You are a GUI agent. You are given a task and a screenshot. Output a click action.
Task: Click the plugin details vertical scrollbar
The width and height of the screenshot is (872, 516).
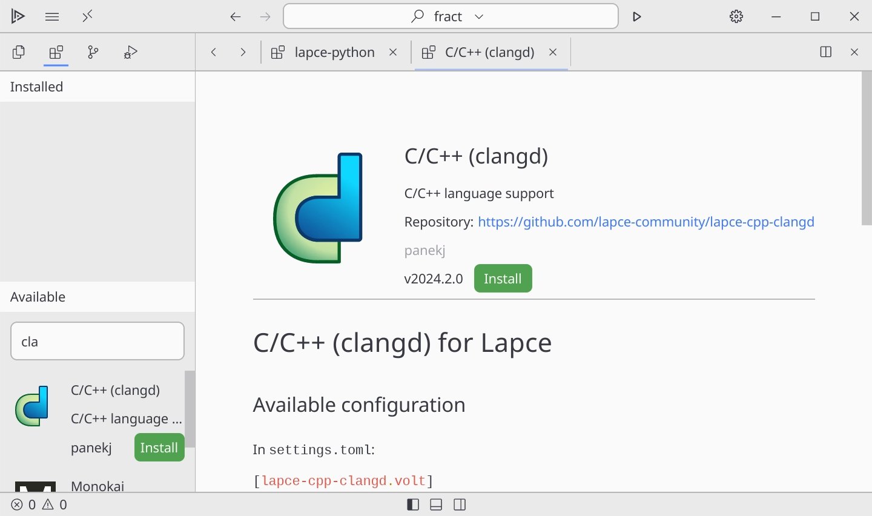(x=867, y=148)
